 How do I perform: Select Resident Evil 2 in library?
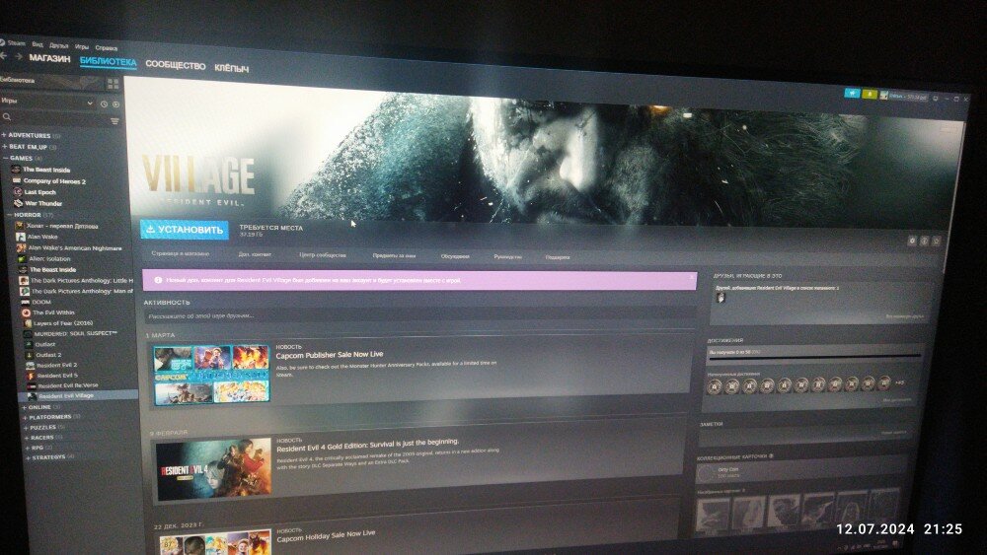click(56, 365)
